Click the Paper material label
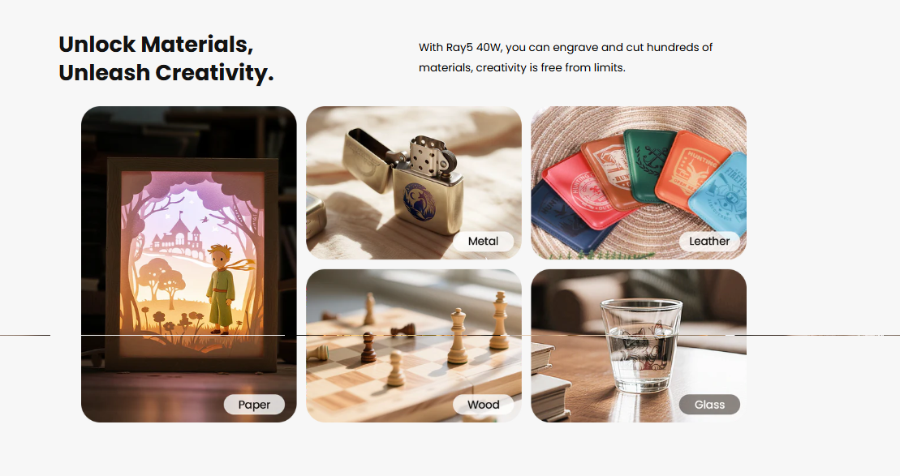This screenshot has width=900, height=476. point(254,405)
